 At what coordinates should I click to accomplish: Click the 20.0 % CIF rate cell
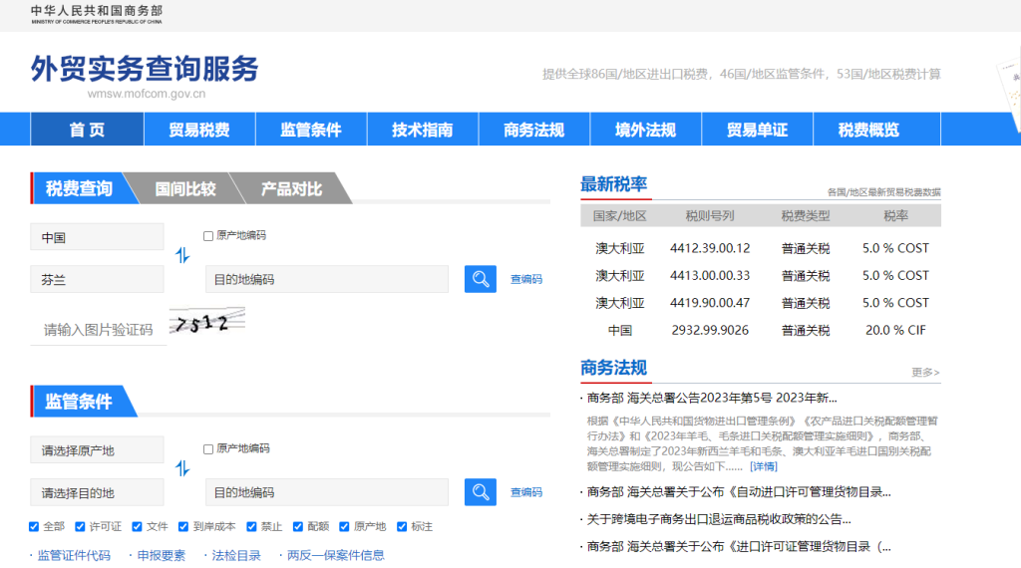895,330
